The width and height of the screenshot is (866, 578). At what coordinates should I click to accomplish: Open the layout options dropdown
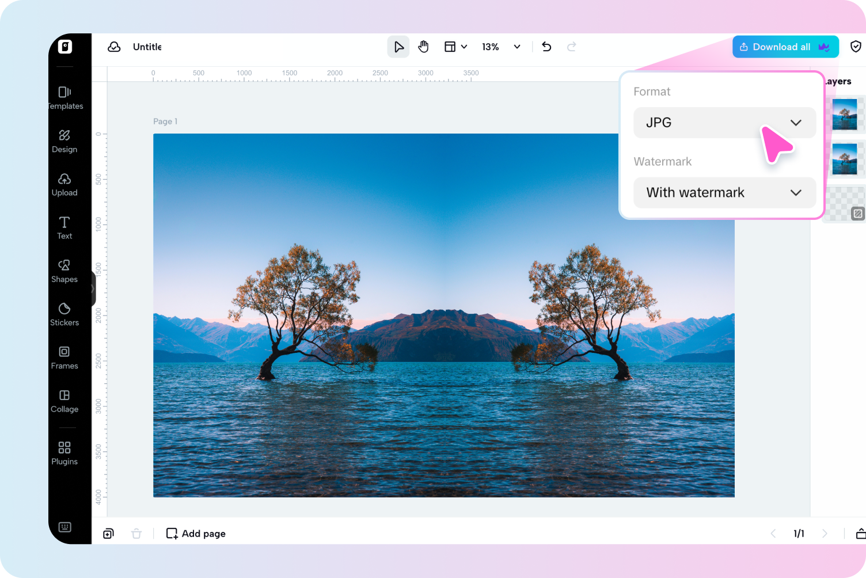coord(455,47)
